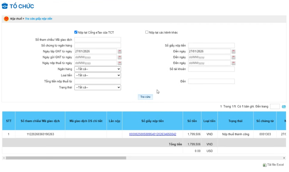Click Loại tiền column header
289x172 pixels.
pyautogui.click(x=210, y=121)
